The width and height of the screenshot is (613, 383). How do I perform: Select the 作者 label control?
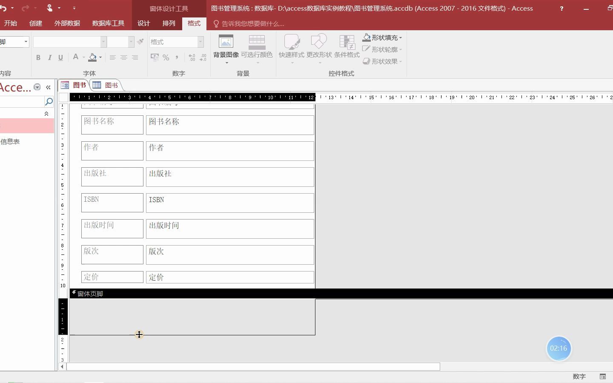pyautogui.click(x=112, y=151)
